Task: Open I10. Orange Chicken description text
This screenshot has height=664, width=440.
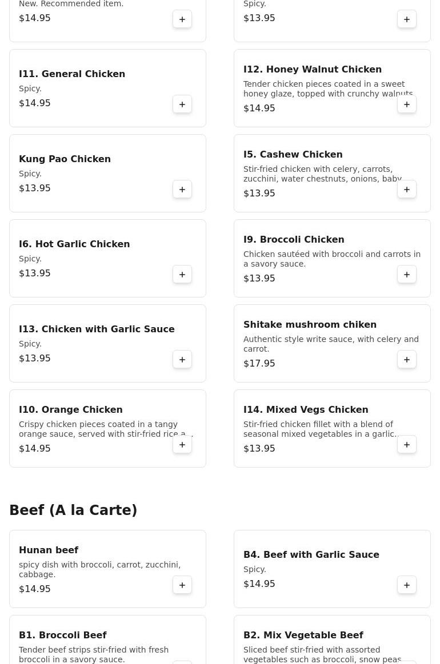Action: click(x=106, y=429)
